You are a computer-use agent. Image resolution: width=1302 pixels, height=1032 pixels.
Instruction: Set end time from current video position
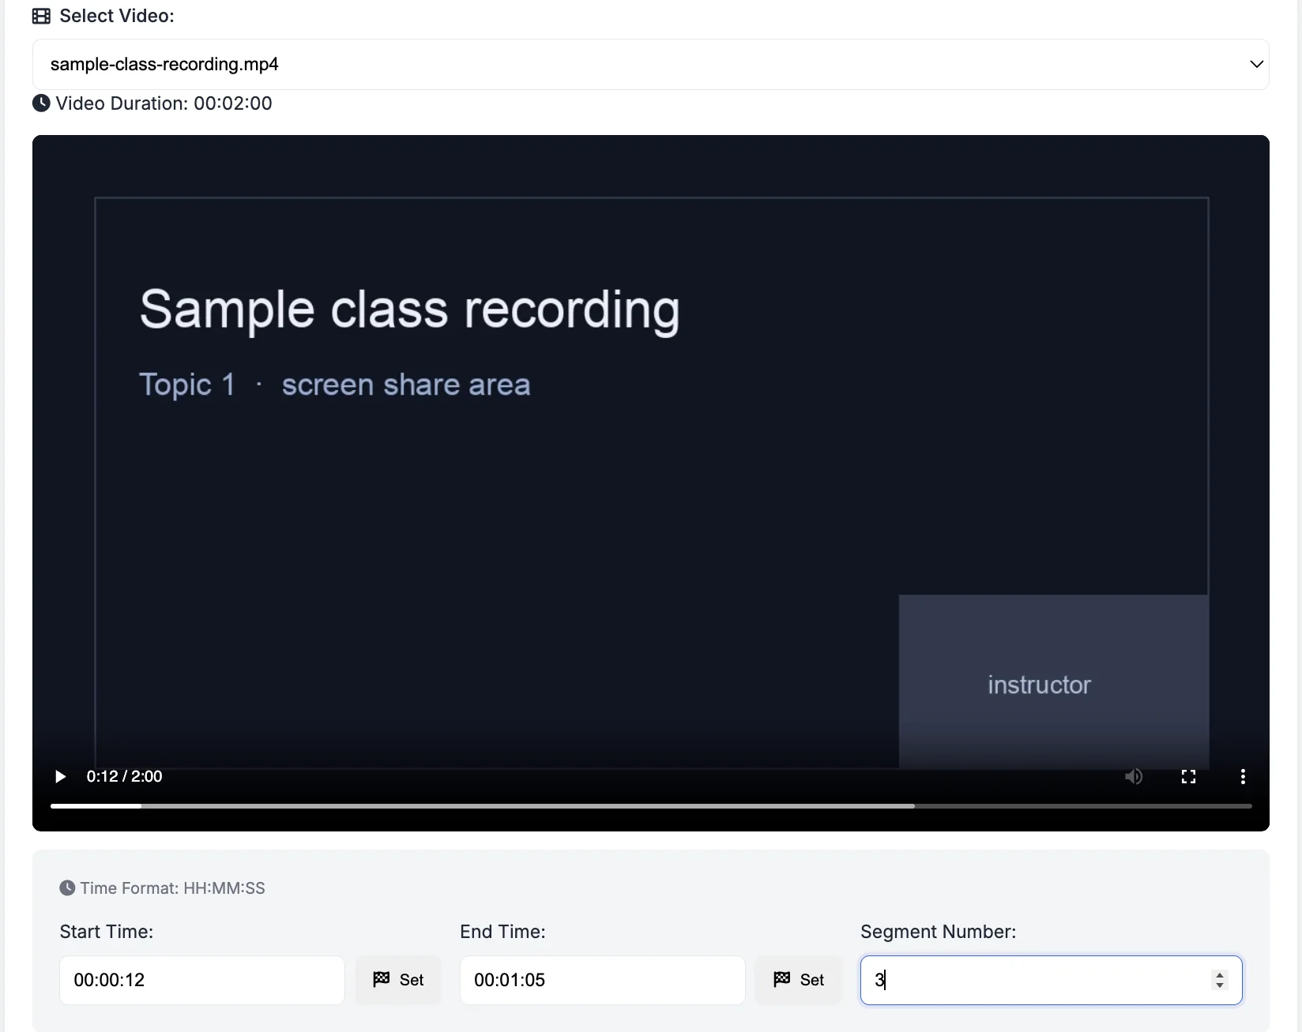799,980
